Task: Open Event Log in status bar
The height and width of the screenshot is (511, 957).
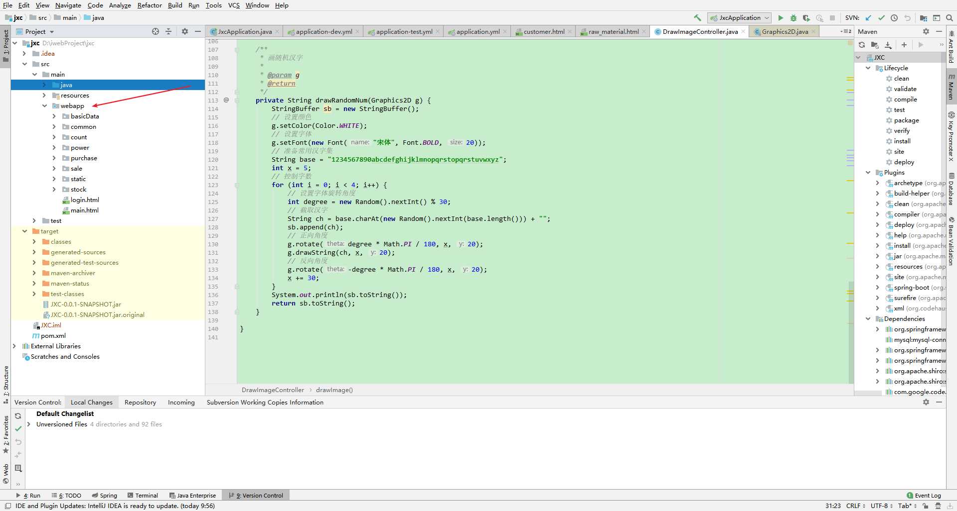Action: pos(924,496)
